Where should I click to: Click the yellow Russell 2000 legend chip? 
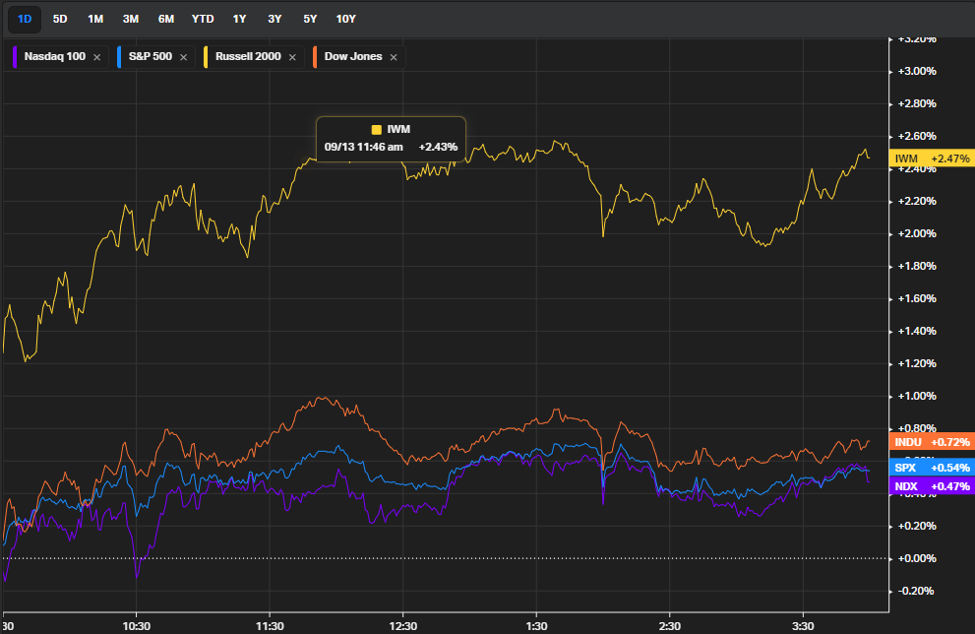(243, 57)
